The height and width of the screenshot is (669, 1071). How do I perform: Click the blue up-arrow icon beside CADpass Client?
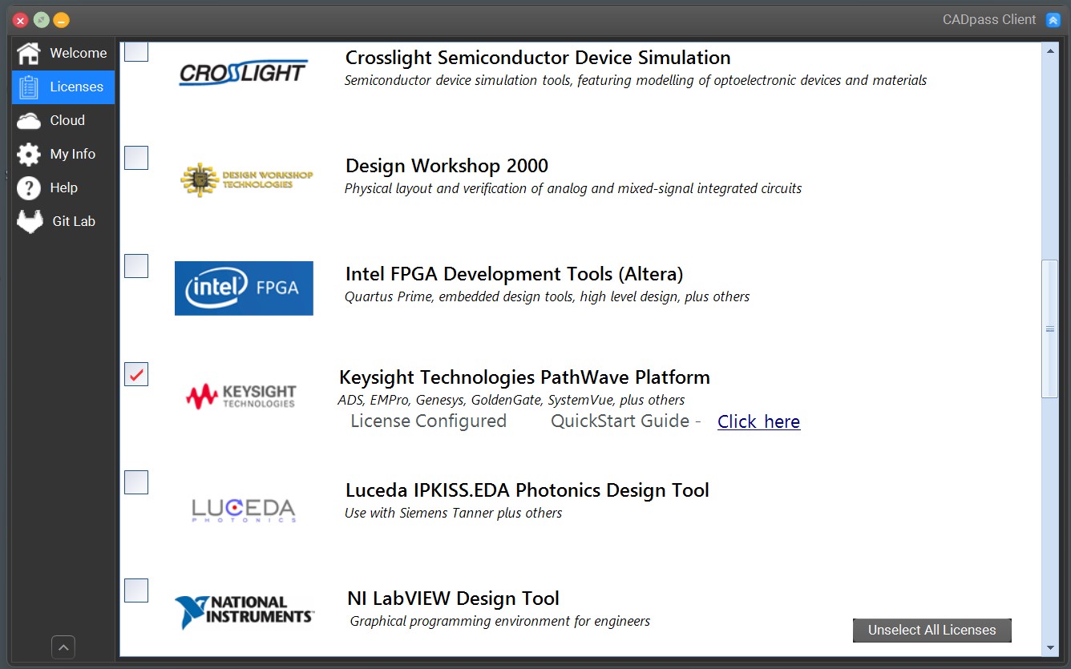[x=1053, y=20]
